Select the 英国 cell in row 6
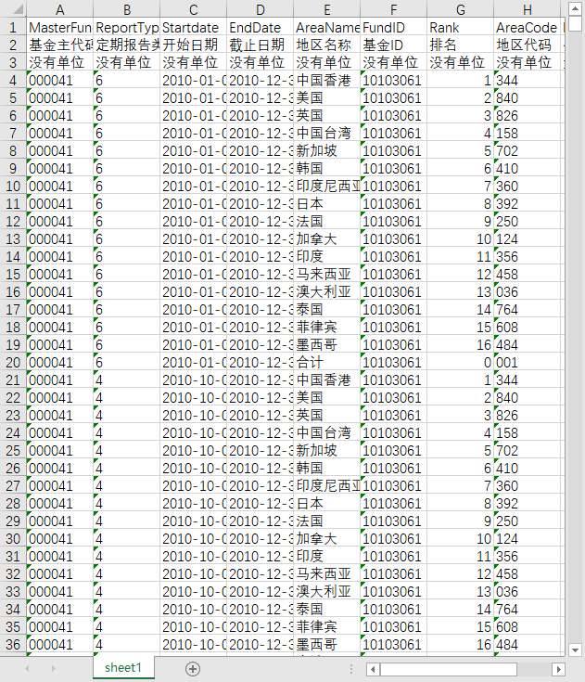This screenshot has height=682, width=585. click(x=327, y=116)
